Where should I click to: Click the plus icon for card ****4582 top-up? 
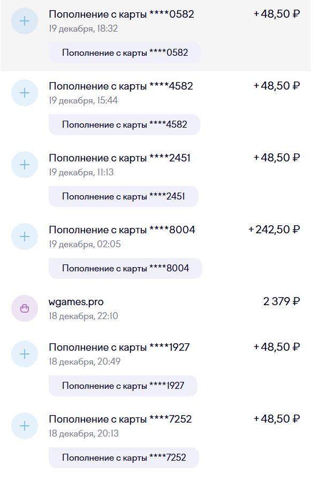coord(25,93)
